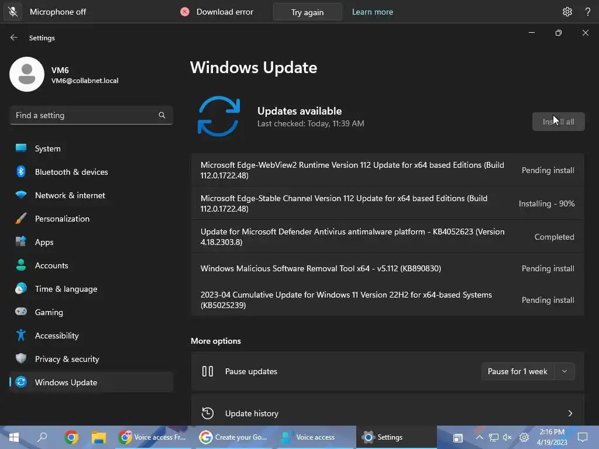Expand the pause duration dropdown chevron
The width and height of the screenshot is (599, 449).
pos(564,371)
